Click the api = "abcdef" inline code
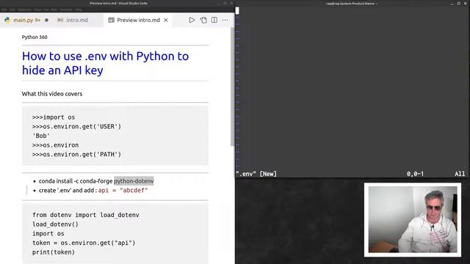 123,191
